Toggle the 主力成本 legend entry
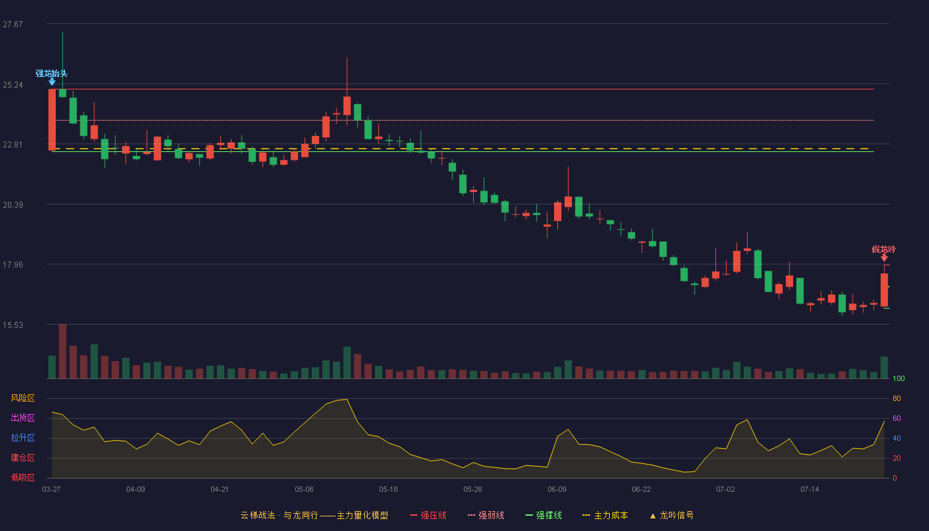 pos(605,515)
